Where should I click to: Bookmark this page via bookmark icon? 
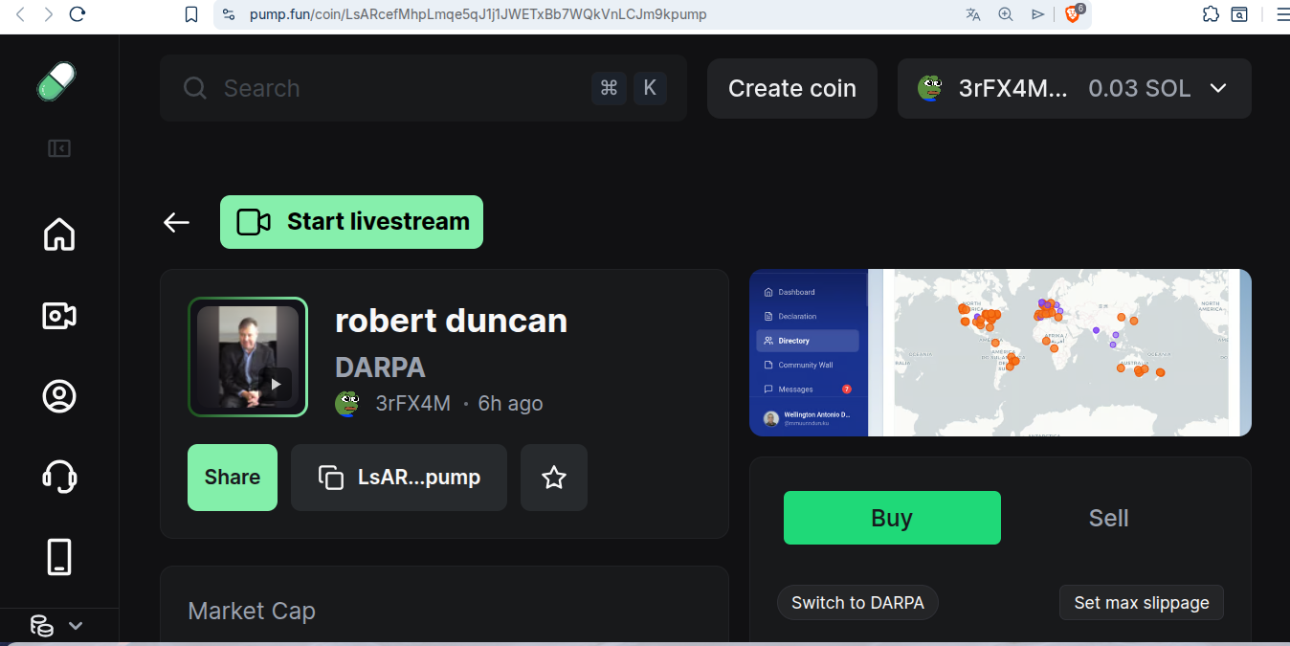(x=191, y=14)
